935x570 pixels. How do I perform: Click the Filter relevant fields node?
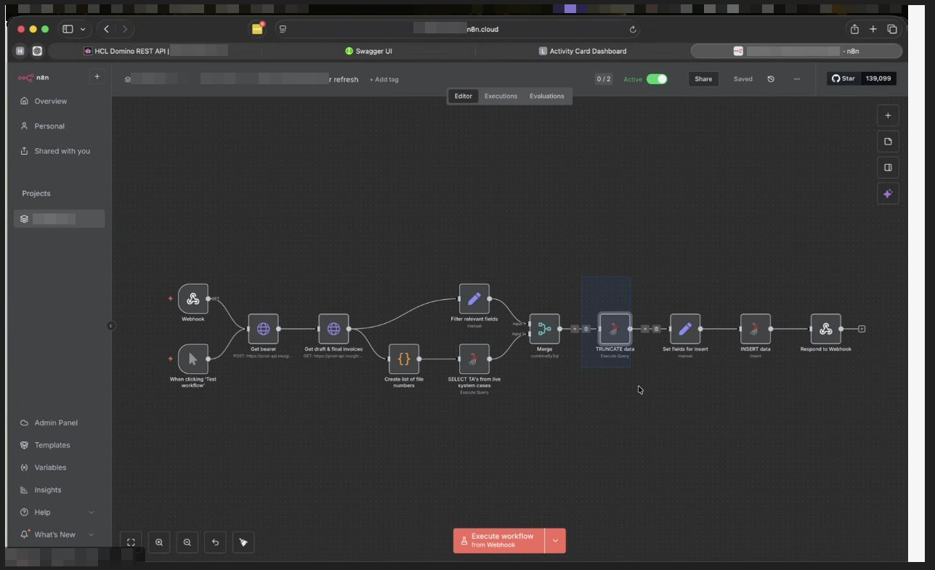click(x=474, y=298)
